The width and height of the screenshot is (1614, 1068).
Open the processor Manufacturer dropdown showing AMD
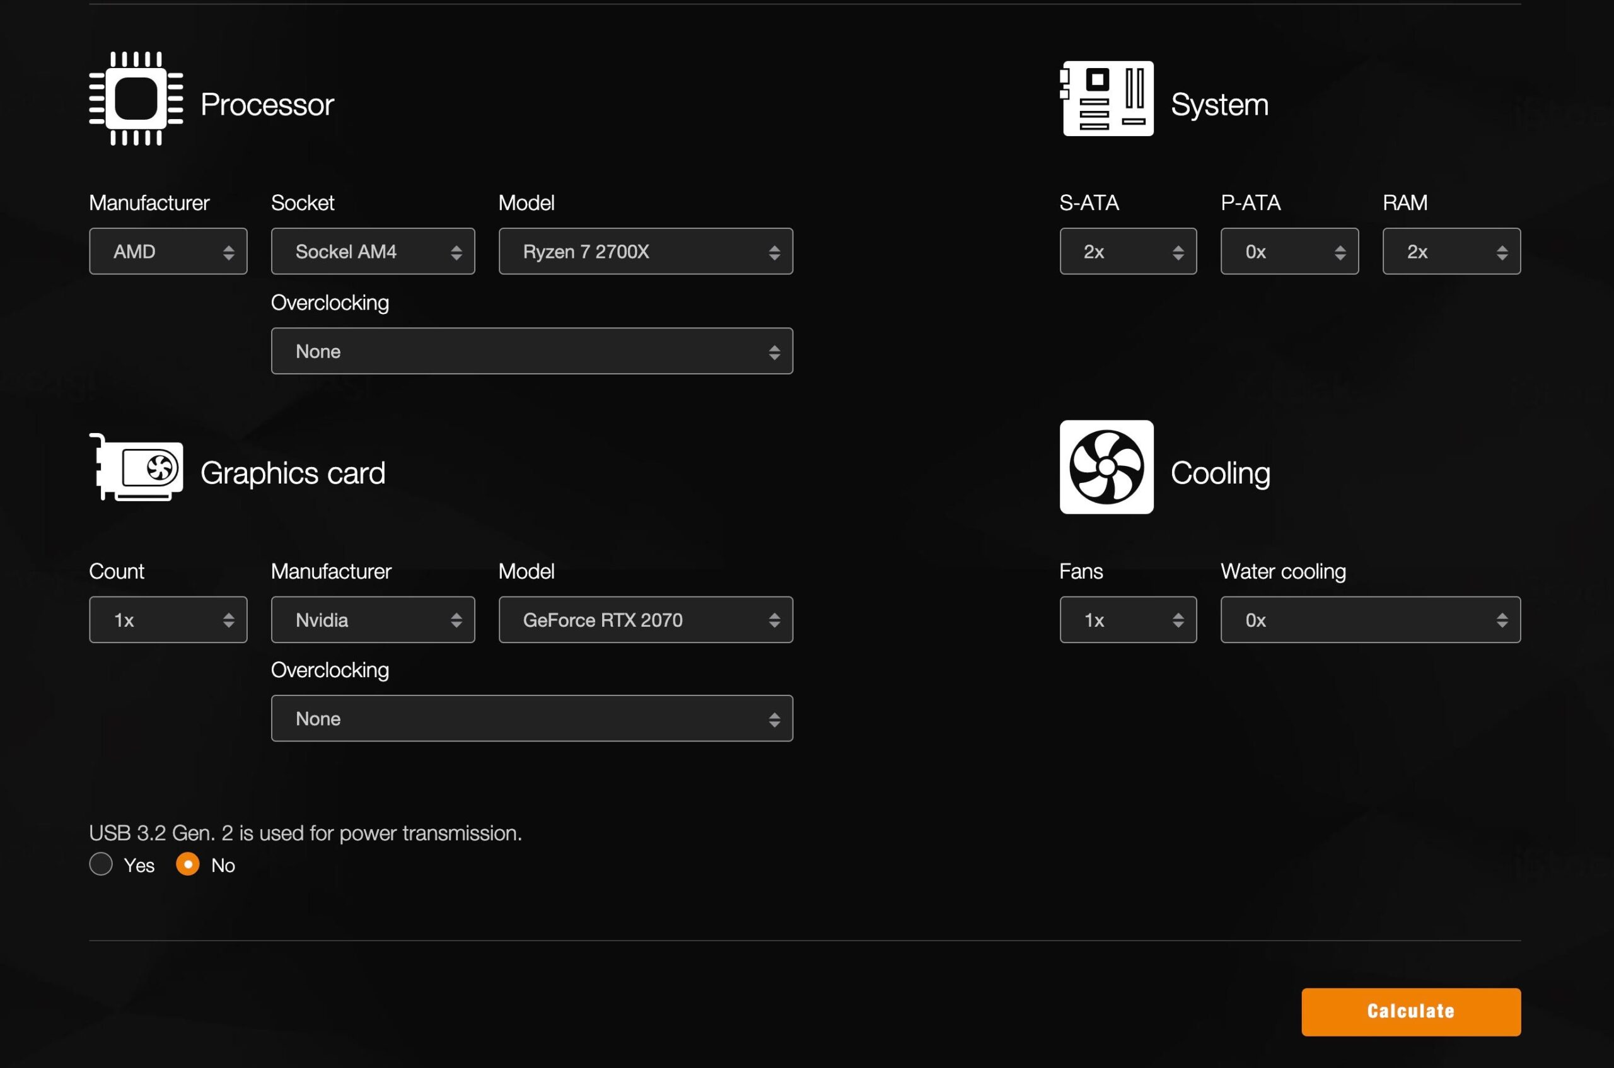[168, 252]
